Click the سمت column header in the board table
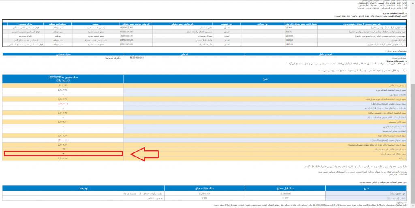 click(x=97, y=24)
